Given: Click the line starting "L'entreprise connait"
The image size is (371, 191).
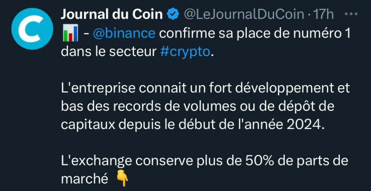Looking at the screenshot, I should point(205,89).
